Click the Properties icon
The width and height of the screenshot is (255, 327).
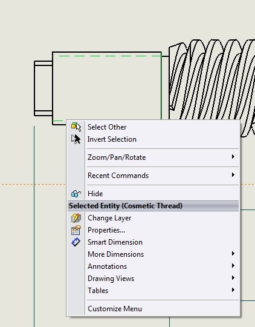point(76,230)
